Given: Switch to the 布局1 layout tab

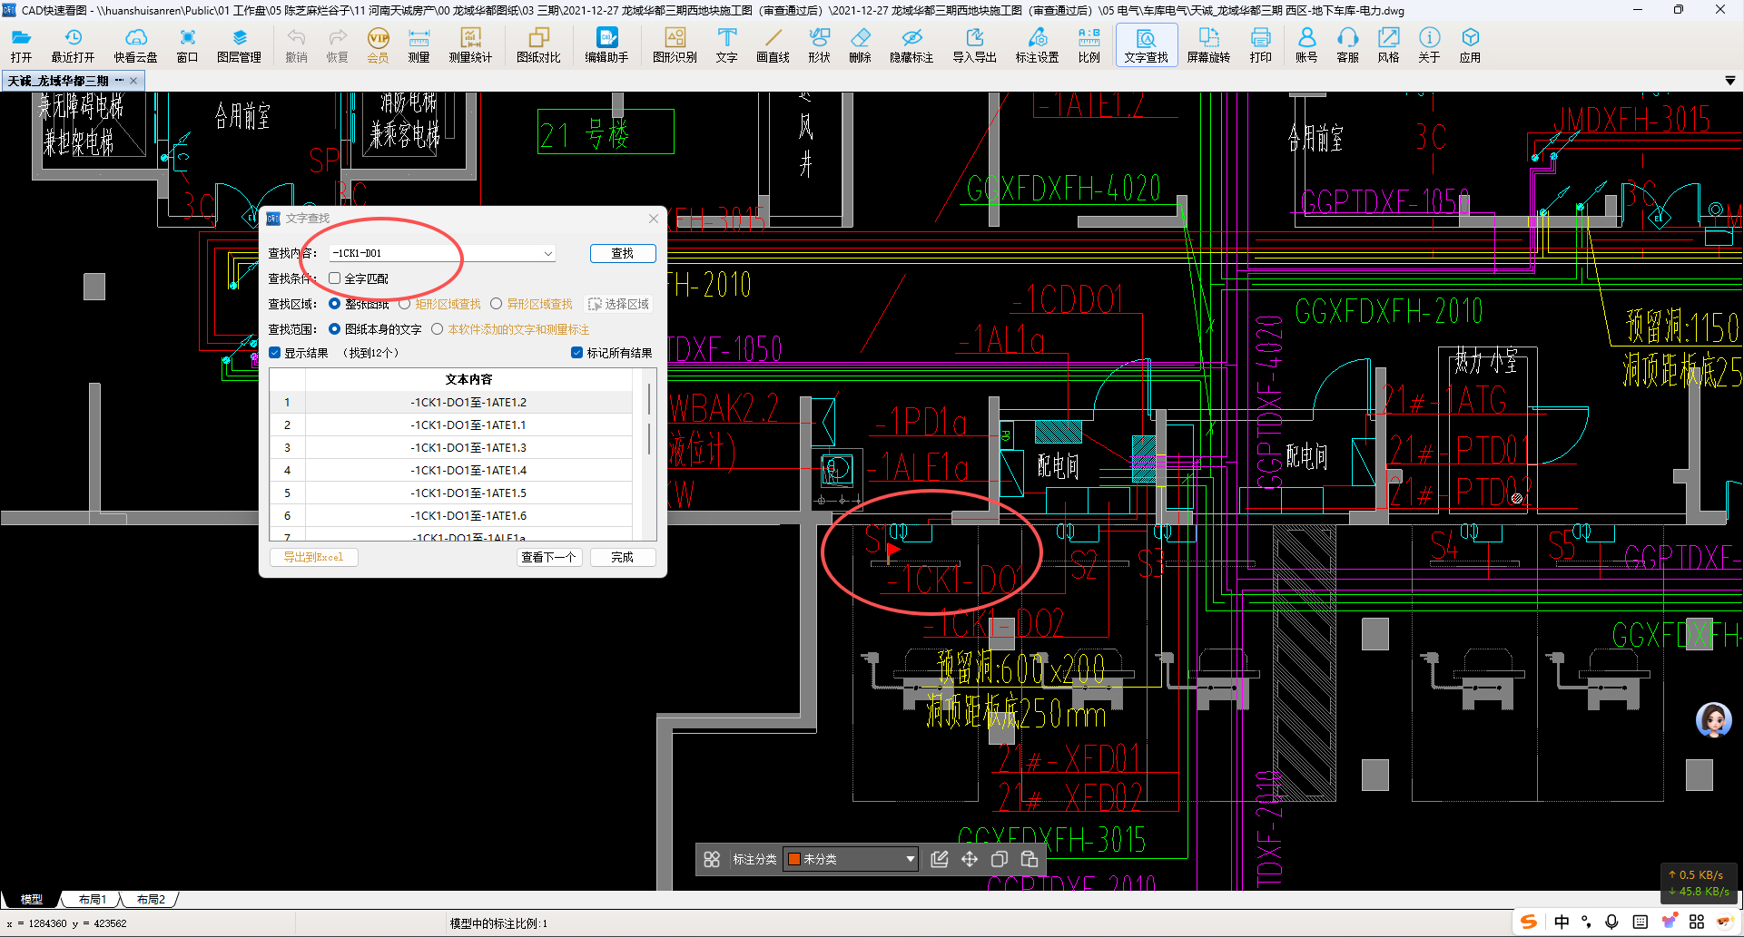Looking at the screenshot, I should (92, 900).
